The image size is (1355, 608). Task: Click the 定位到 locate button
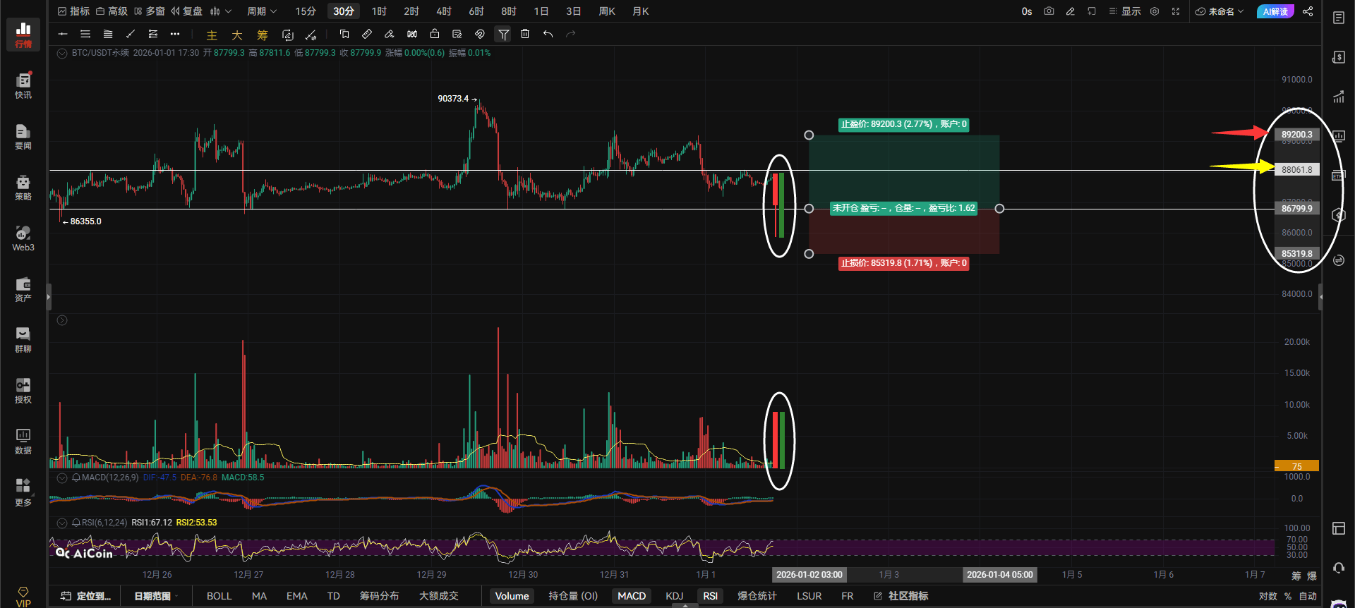pyautogui.click(x=86, y=596)
